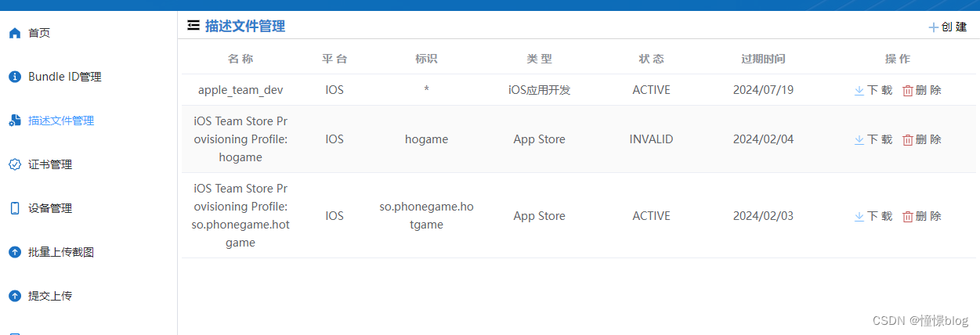Open 设备管理 menu item

click(x=50, y=208)
